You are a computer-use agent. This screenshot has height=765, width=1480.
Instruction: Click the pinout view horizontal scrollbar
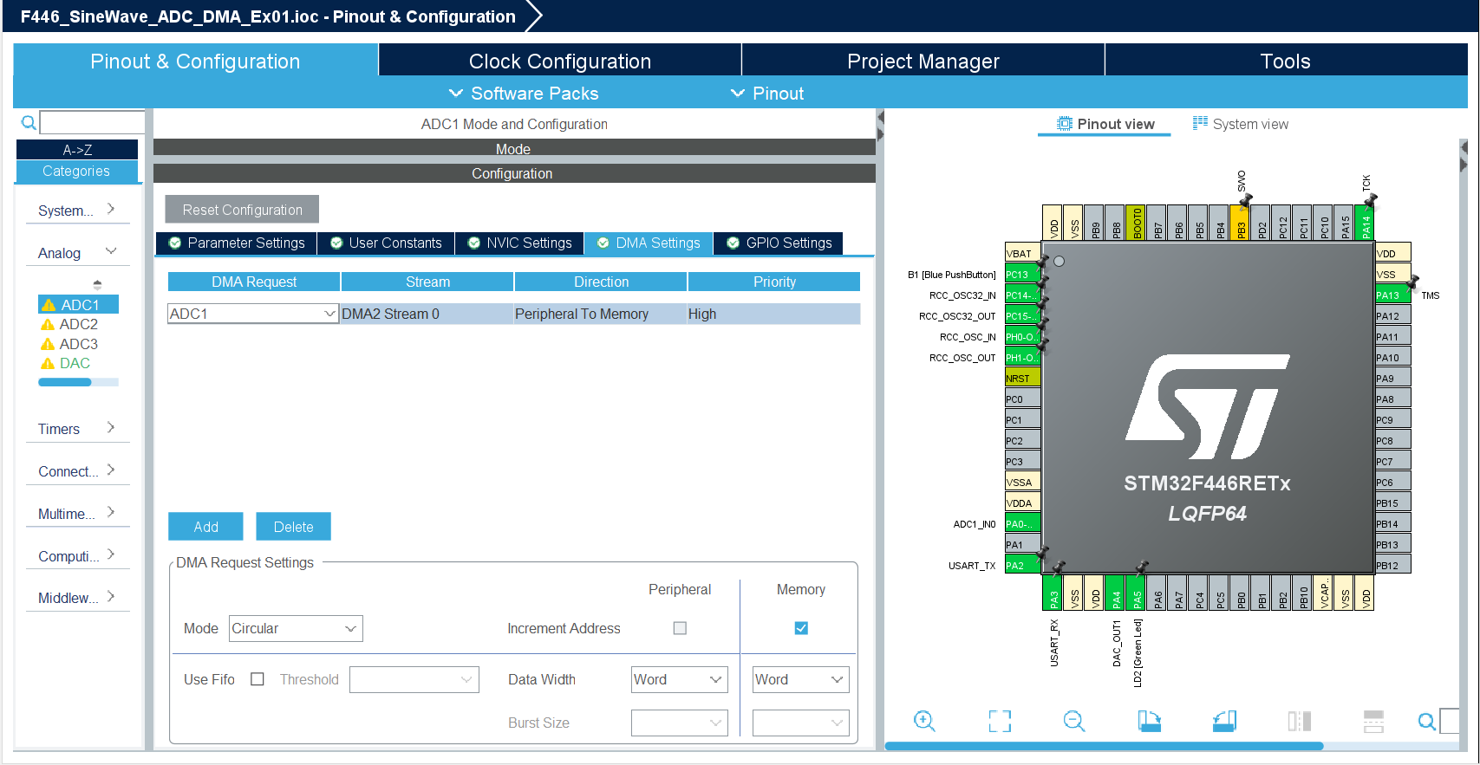[1104, 746]
